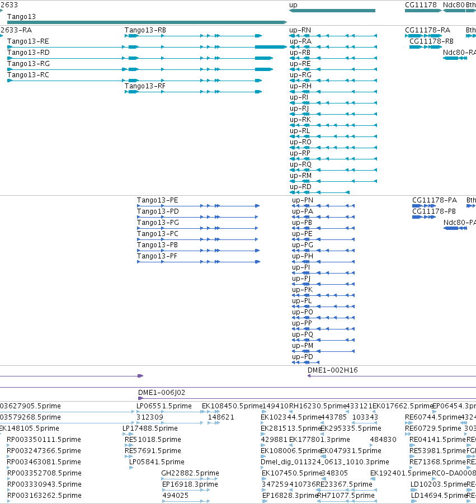Select the up-RA transcript

pos(333,47)
